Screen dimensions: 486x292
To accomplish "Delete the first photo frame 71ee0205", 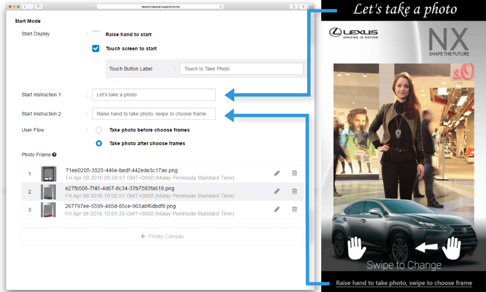I will [x=295, y=173].
